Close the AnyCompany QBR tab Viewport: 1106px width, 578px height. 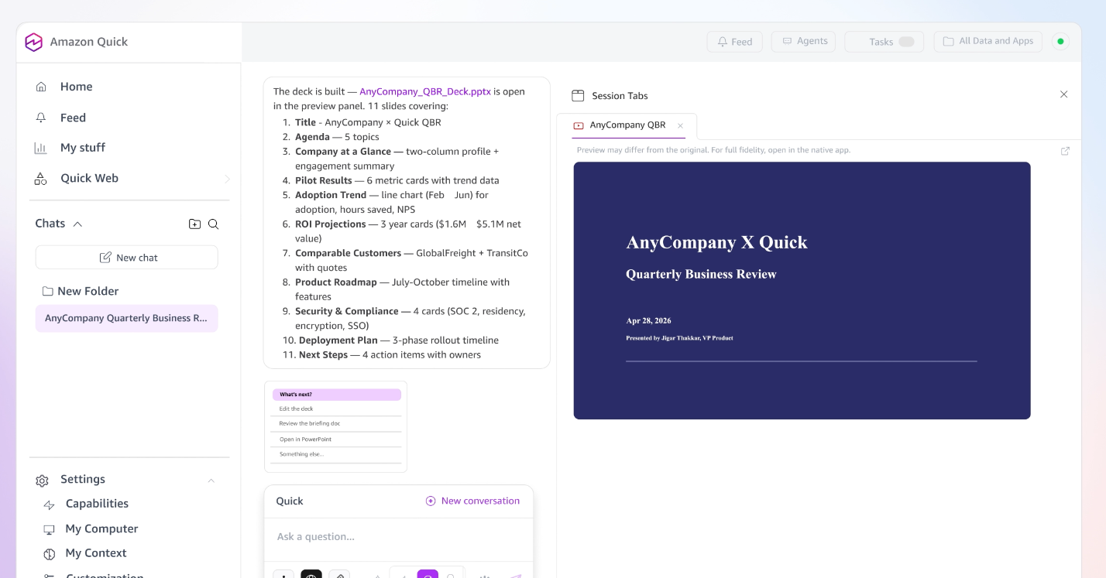680,125
